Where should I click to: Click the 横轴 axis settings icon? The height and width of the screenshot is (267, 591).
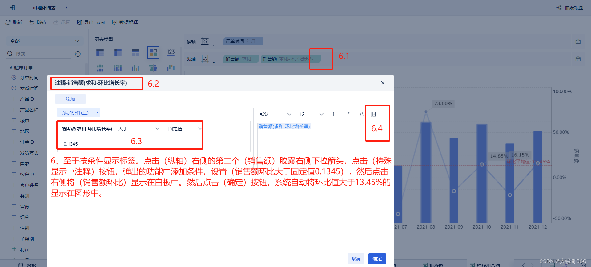(205, 41)
